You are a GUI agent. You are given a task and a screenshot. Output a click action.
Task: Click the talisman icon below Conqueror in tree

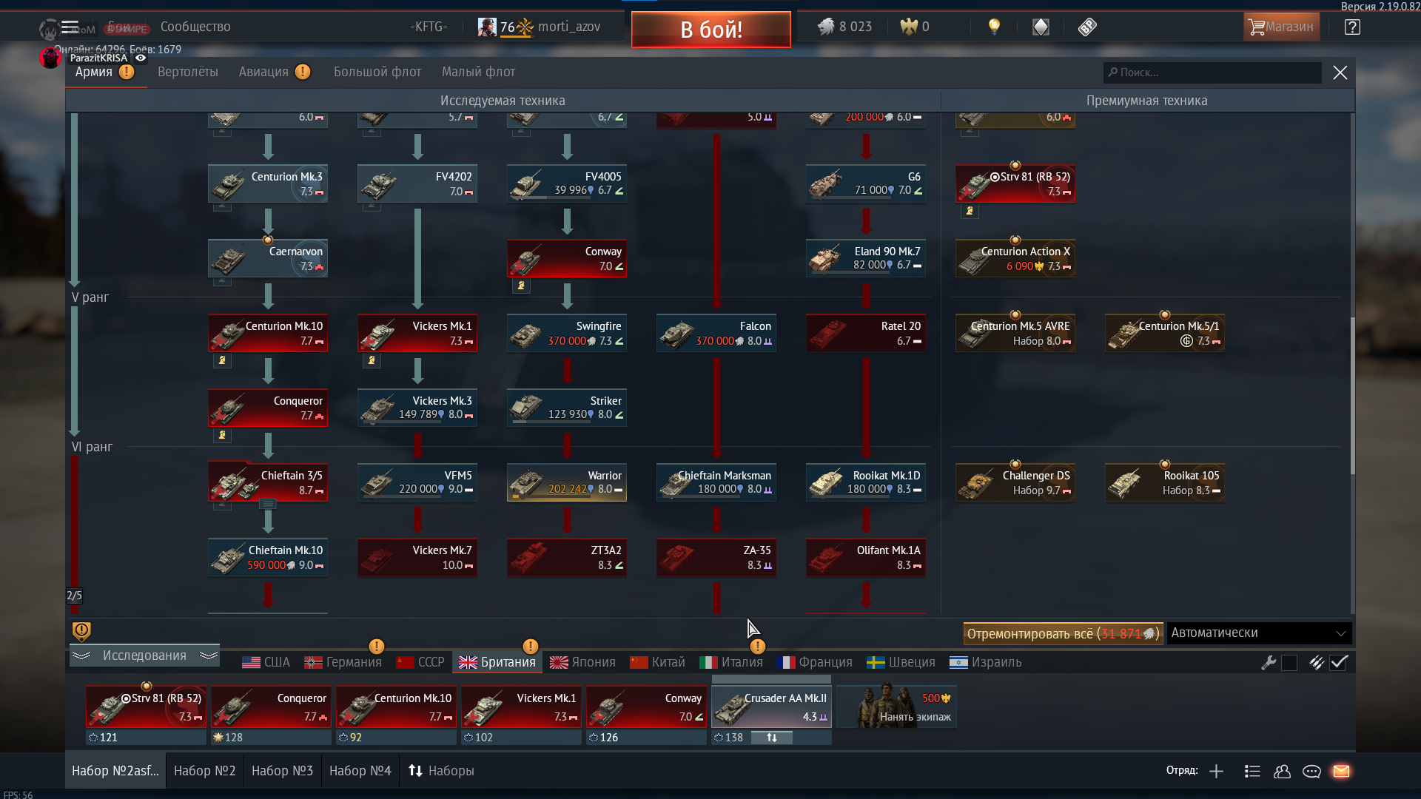222,435
